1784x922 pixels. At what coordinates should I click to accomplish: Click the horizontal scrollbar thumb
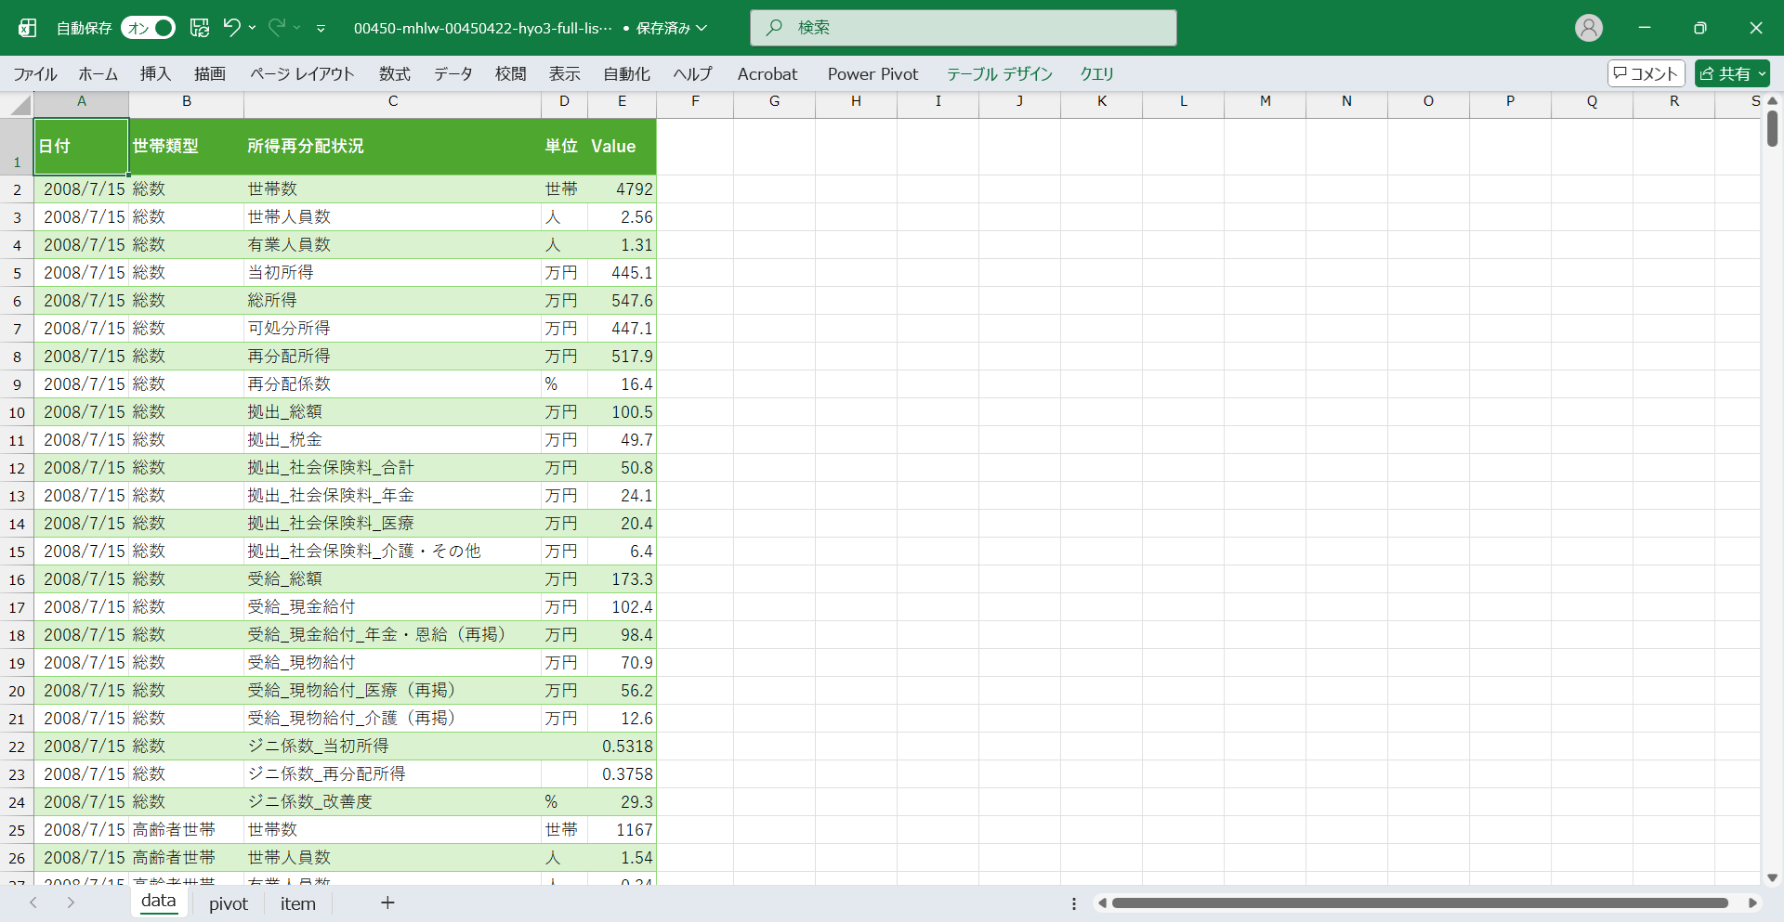coord(1419,903)
